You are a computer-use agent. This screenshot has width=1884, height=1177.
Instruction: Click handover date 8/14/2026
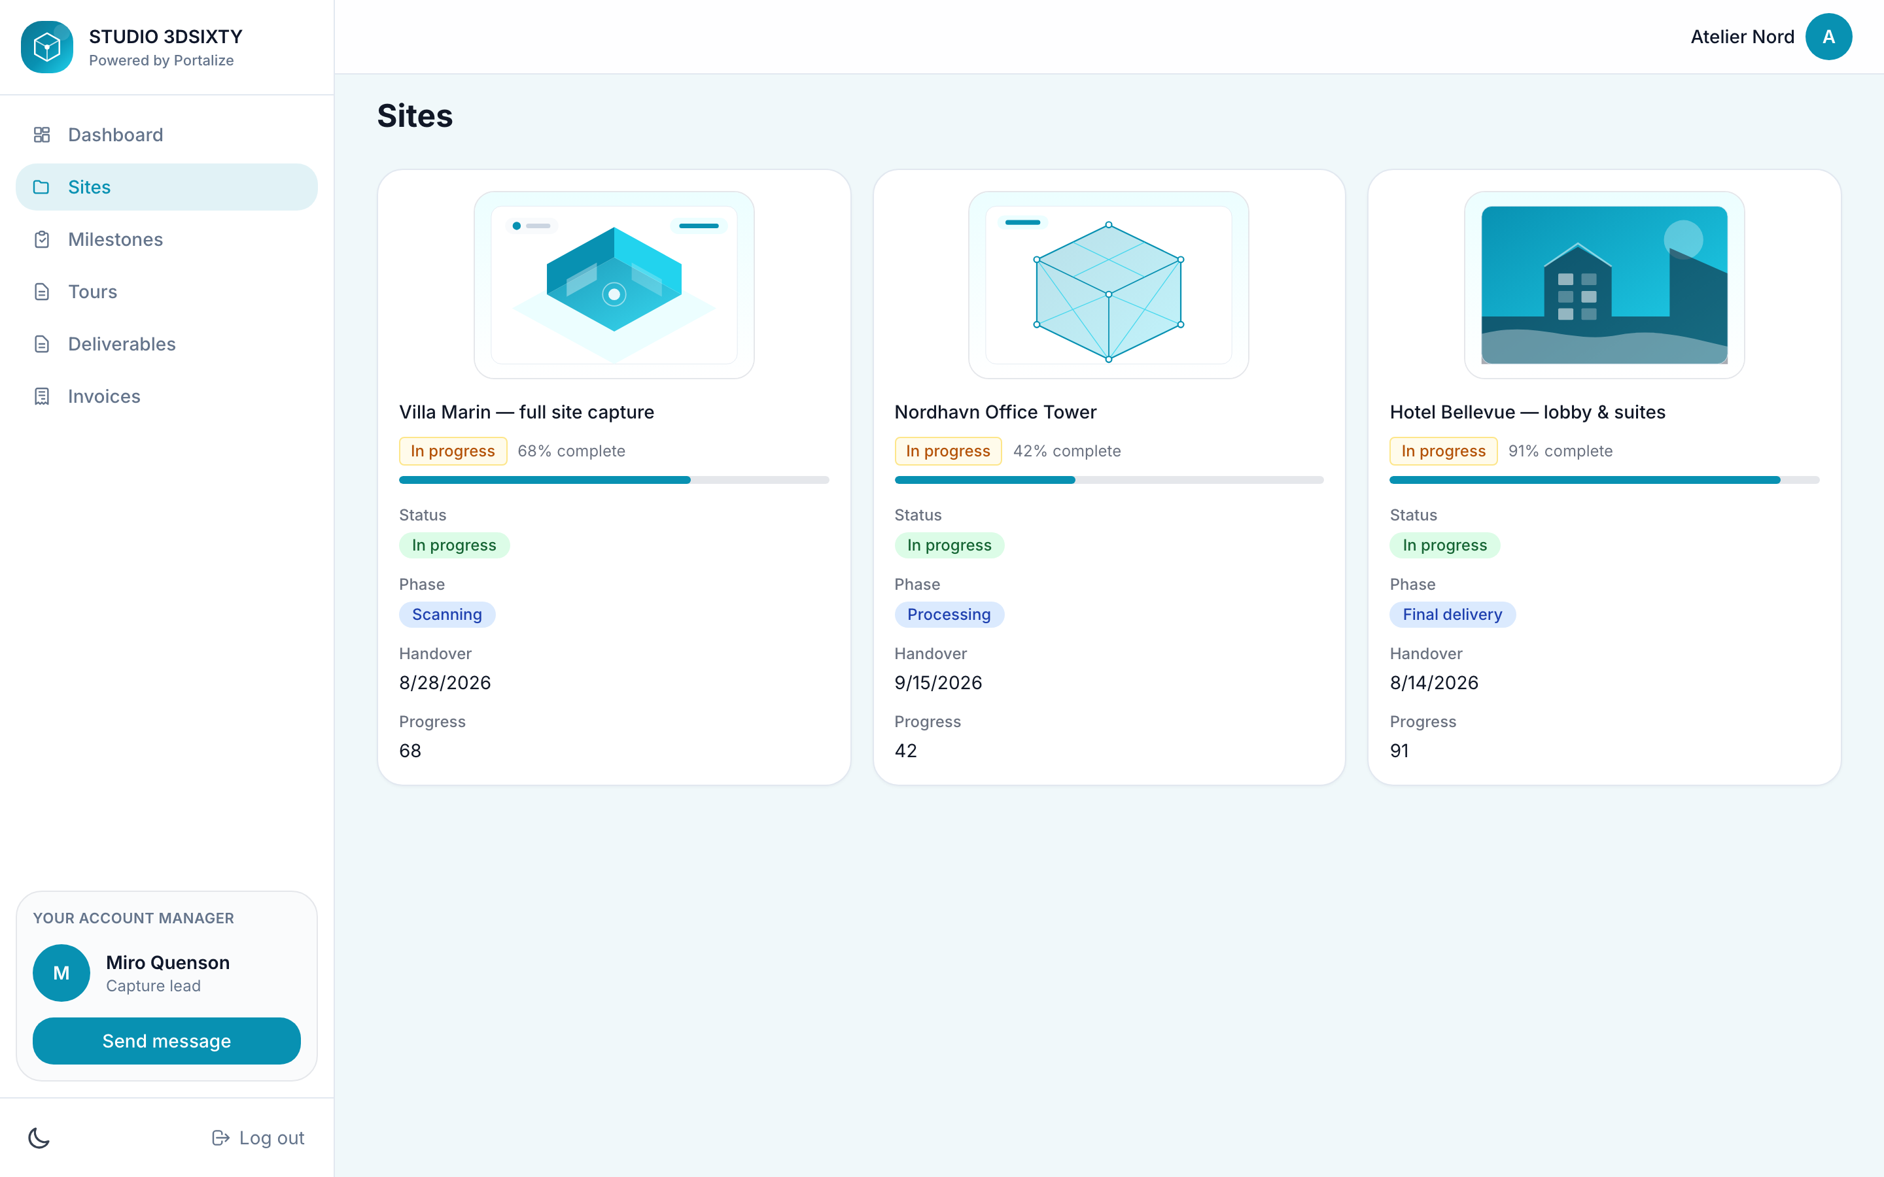pyautogui.click(x=1433, y=683)
